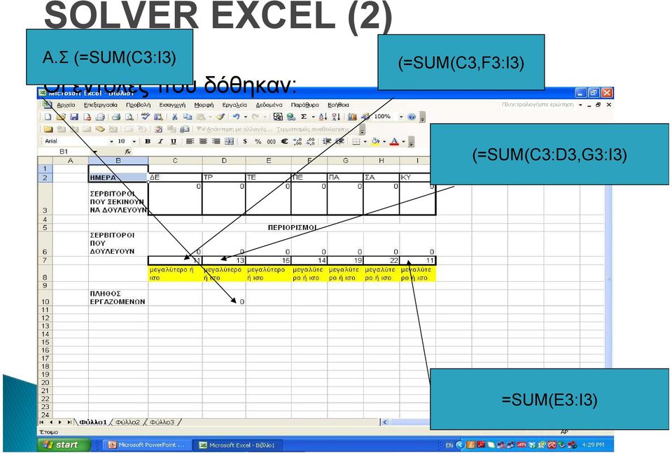Screen dimensions: 672x453
Task: Apply the red Font Color swatch
Action: [395, 141]
